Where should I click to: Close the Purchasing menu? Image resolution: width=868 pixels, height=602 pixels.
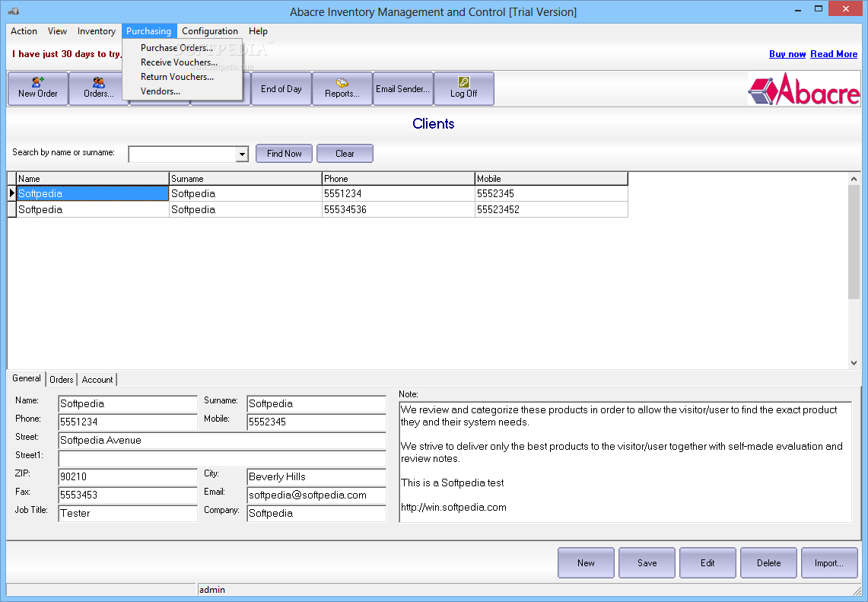point(149,31)
